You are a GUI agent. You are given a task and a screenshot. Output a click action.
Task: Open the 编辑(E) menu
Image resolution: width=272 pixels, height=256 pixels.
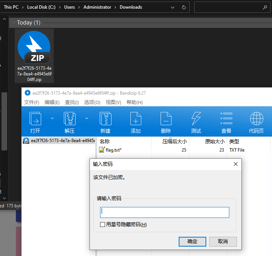click(52, 102)
